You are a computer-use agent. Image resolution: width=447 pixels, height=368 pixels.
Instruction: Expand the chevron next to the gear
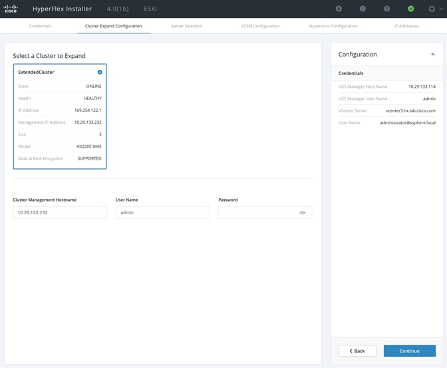[441, 9]
